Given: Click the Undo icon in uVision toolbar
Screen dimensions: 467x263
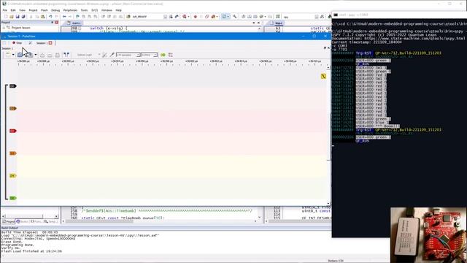Looking at the screenshot, I should click(50, 17).
